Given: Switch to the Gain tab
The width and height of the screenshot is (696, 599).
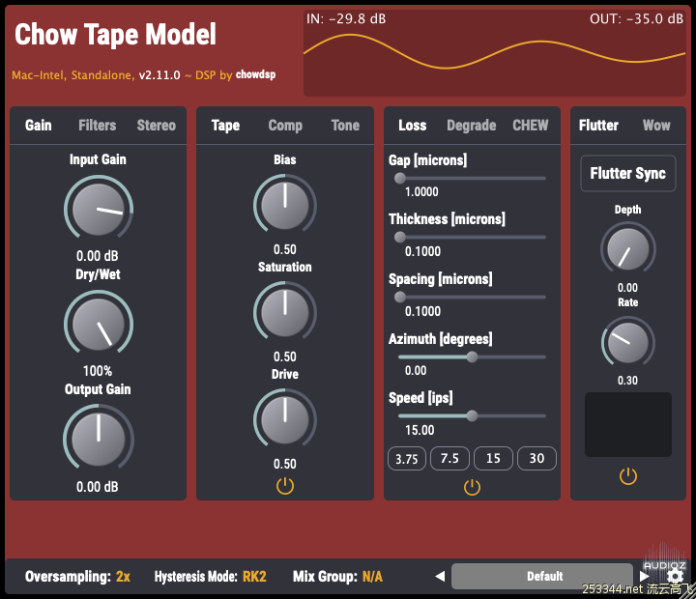Looking at the screenshot, I should 39,126.
